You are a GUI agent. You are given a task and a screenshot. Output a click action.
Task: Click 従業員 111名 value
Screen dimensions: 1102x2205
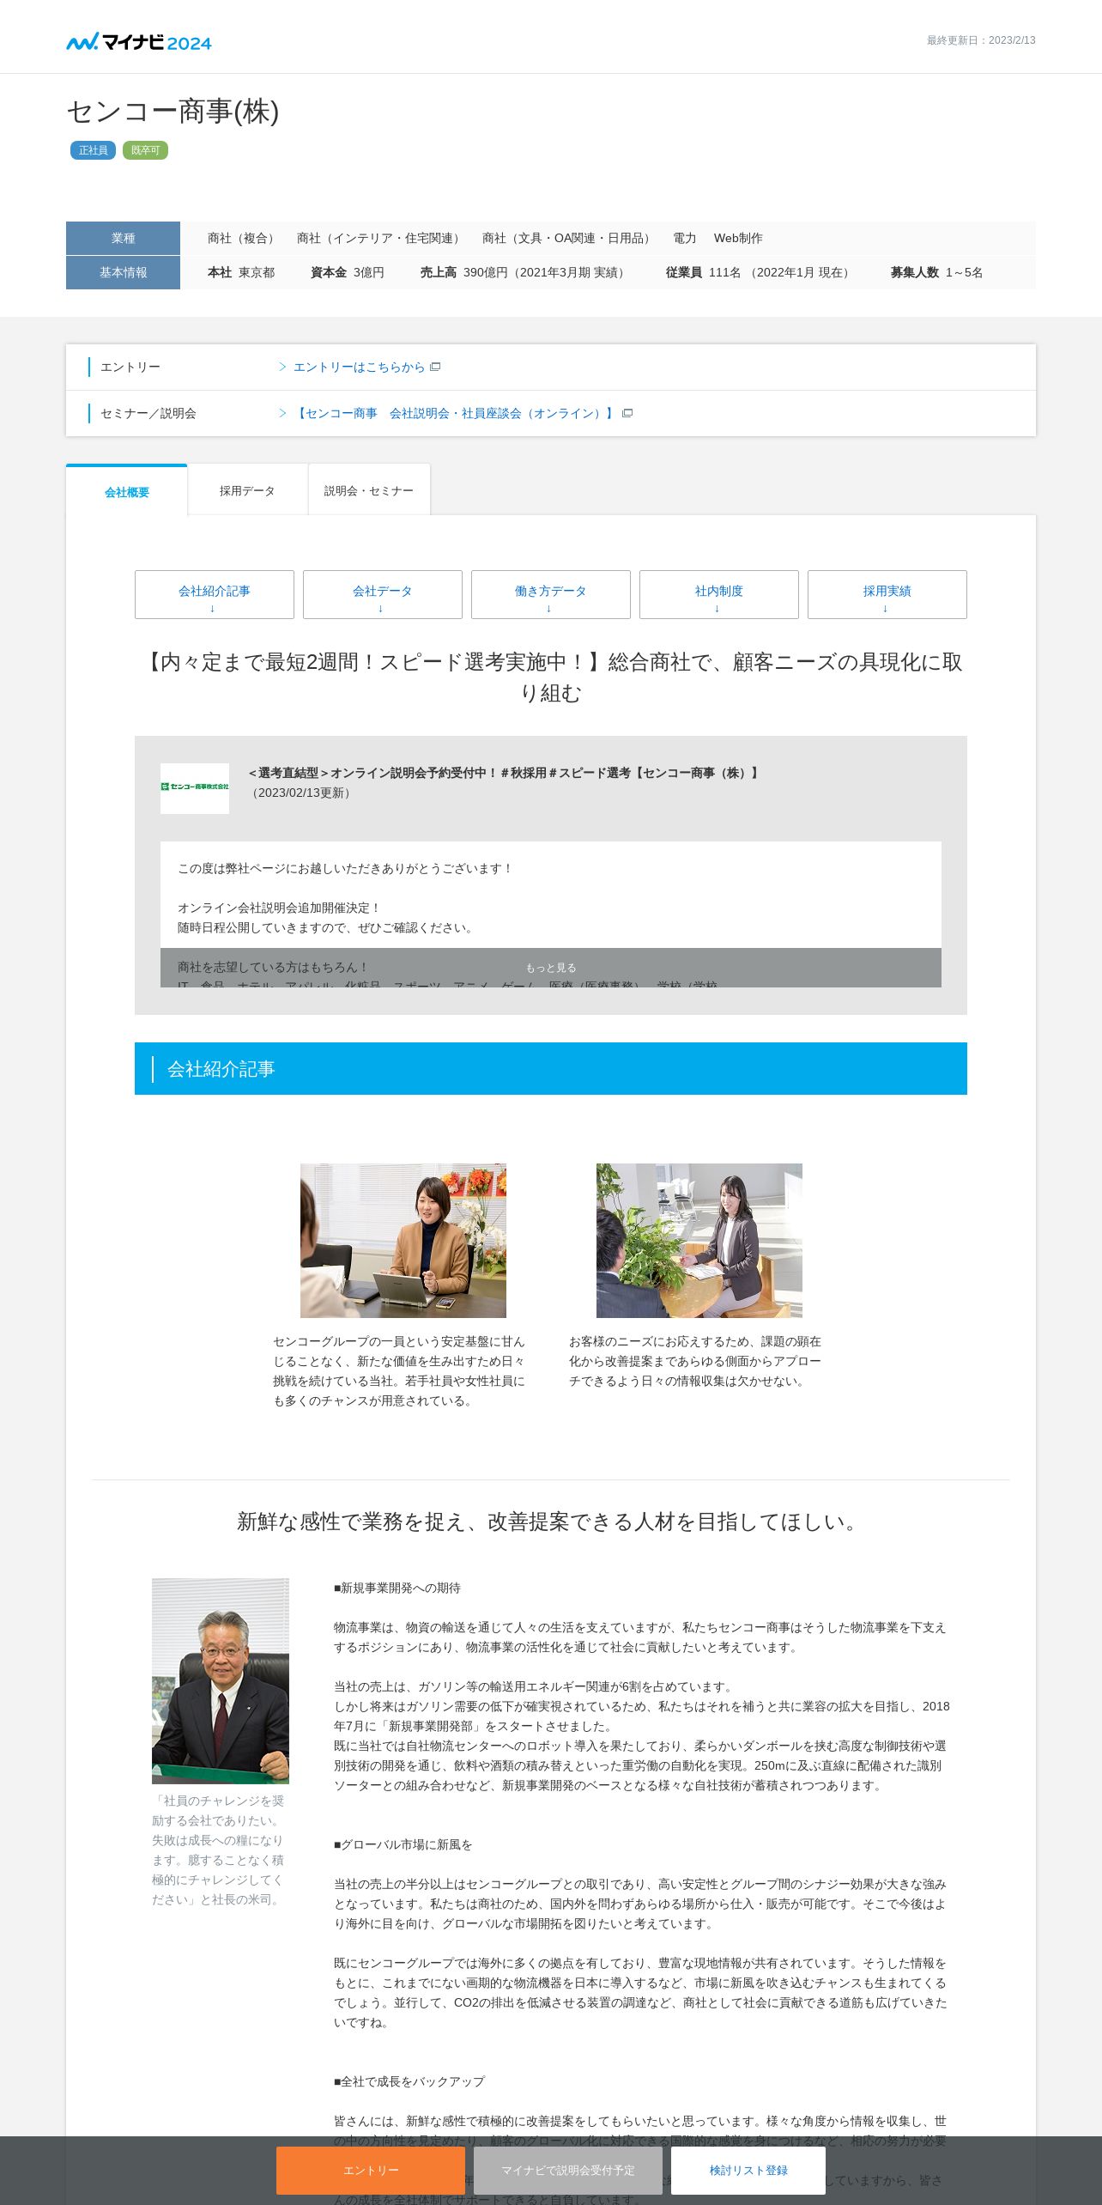point(760,272)
